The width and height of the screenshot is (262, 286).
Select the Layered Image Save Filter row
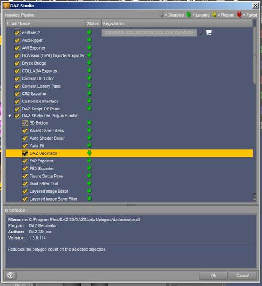click(129, 199)
